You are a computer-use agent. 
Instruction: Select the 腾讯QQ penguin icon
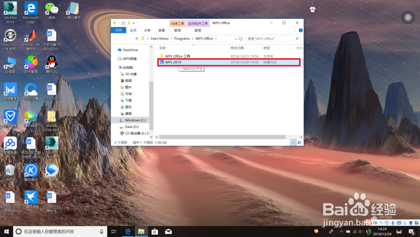[x=52, y=65]
